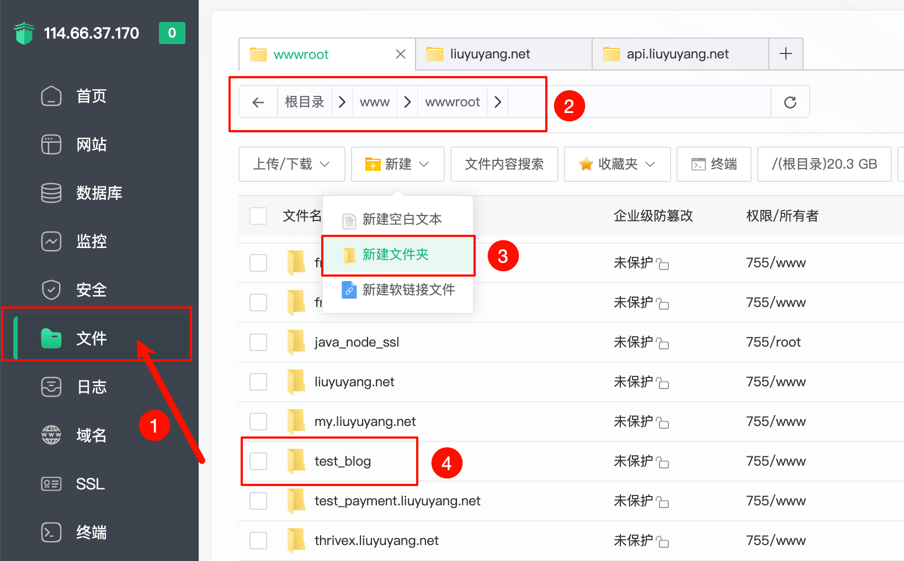Add a new tab with plus button
Viewport: 904px width, 561px height.
click(x=785, y=54)
